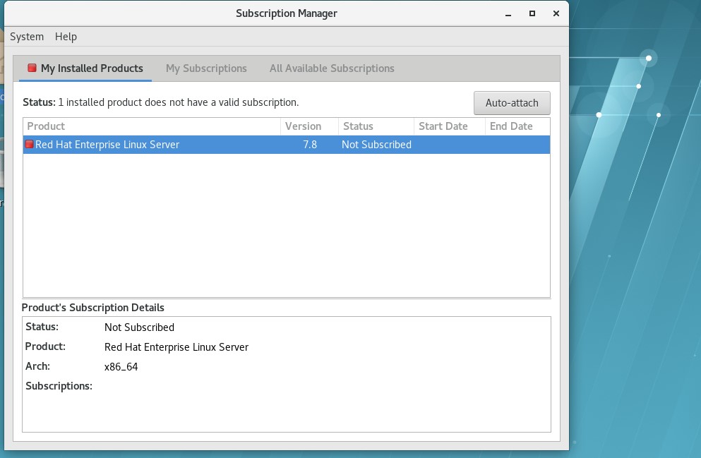
Task: Close the Subscription Manager window
Action: coord(556,14)
